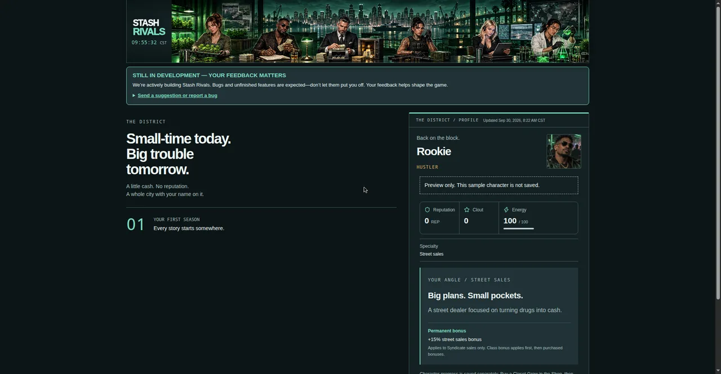Image resolution: width=721 pixels, height=374 pixels.
Task: Click the 'Street sales' specialty value
Action: coord(431,254)
